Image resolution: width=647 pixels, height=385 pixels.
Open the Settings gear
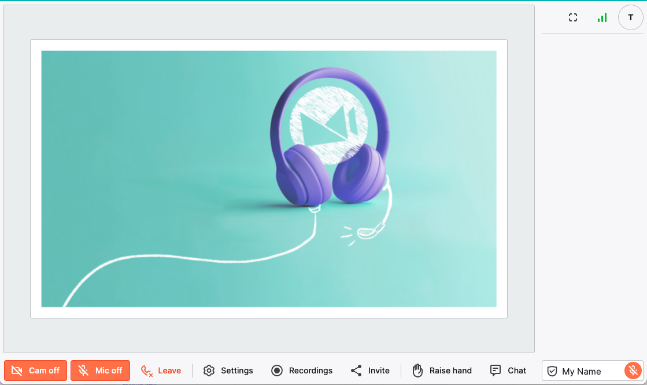[228, 371]
